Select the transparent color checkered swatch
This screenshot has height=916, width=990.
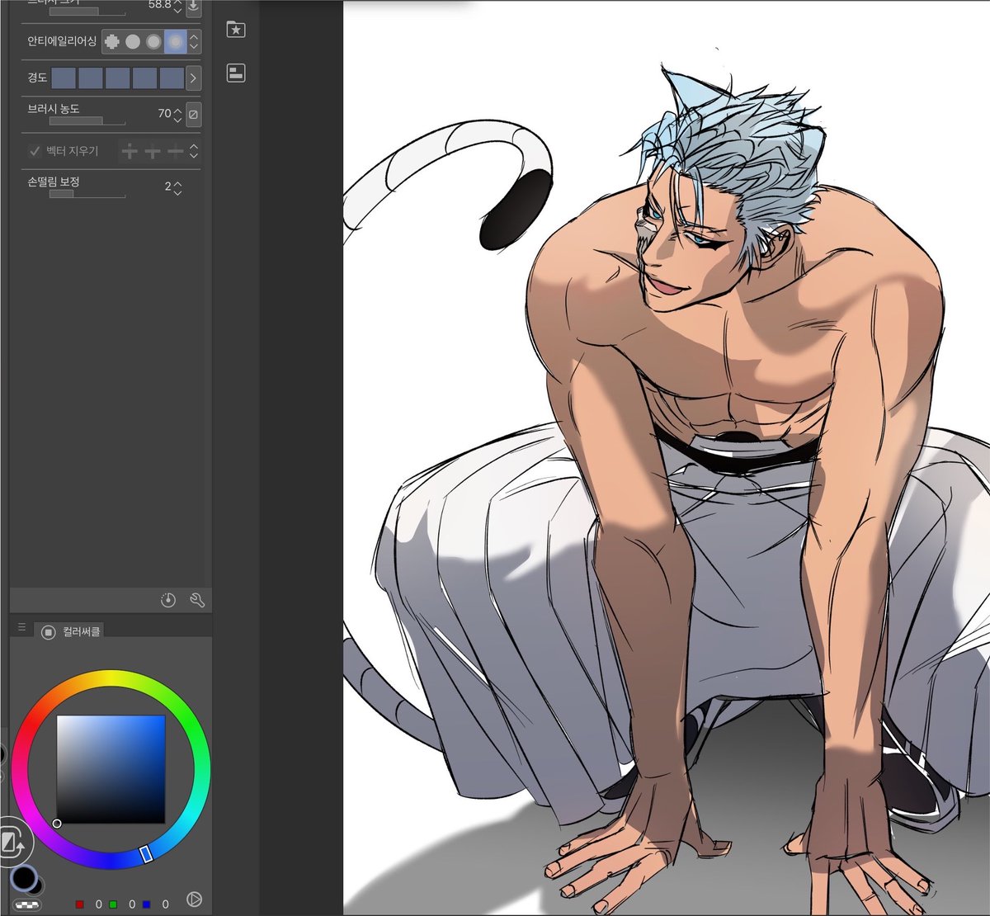point(27,905)
